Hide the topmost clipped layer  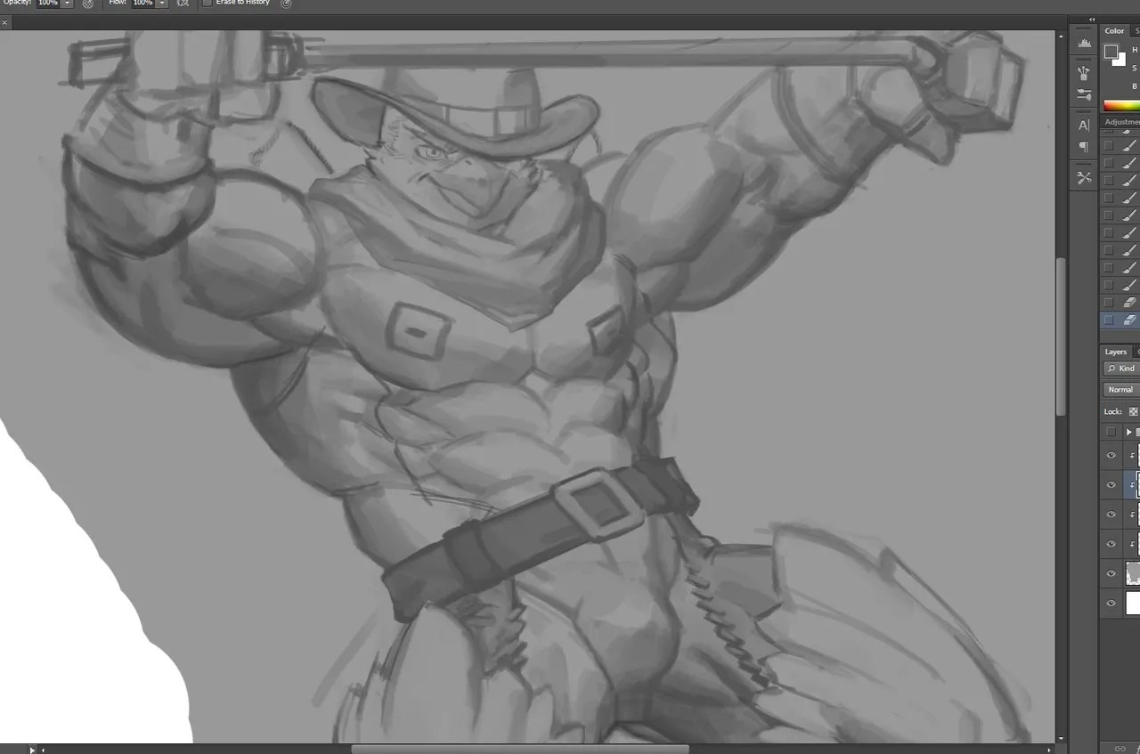pos(1111,456)
